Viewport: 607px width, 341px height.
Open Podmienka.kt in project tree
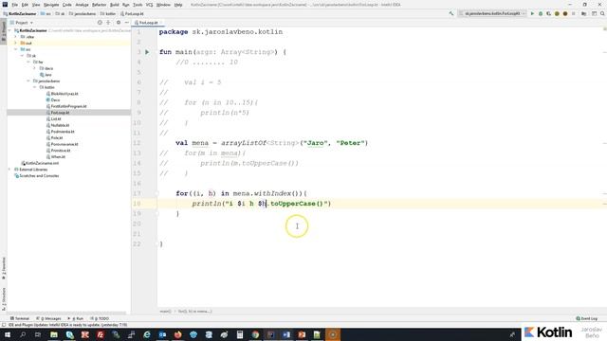63,132
